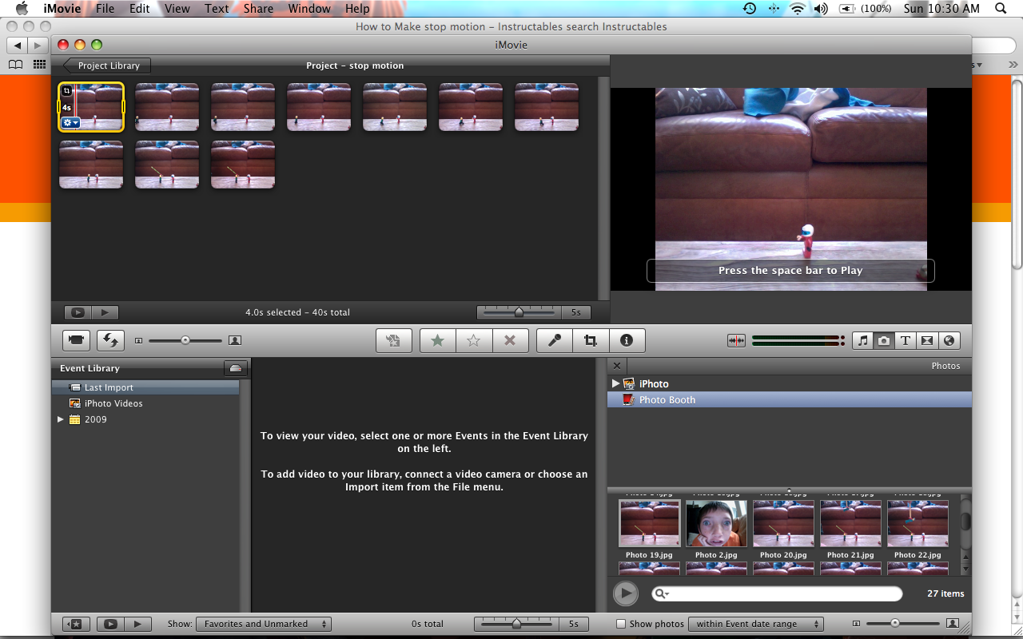This screenshot has width=1023, height=639.
Task: Toggle the Event list visibility button
Action: [76, 624]
